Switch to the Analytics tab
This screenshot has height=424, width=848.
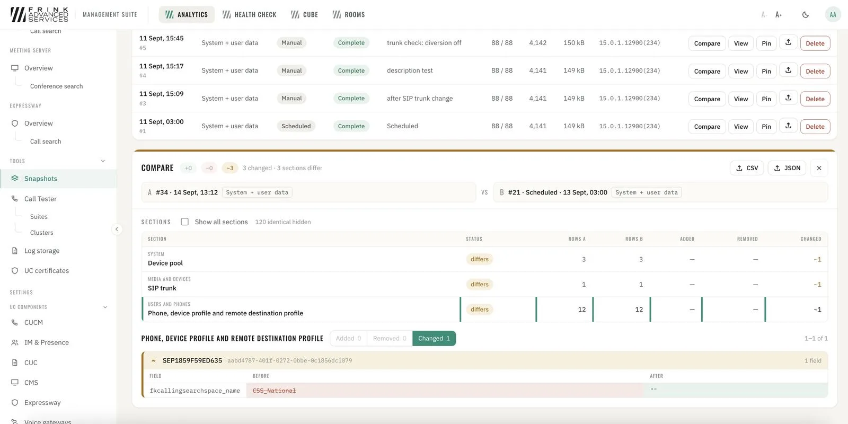point(187,15)
